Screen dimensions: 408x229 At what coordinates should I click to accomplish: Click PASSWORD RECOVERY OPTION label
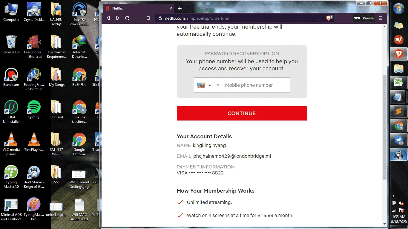(x=242, y=54)
